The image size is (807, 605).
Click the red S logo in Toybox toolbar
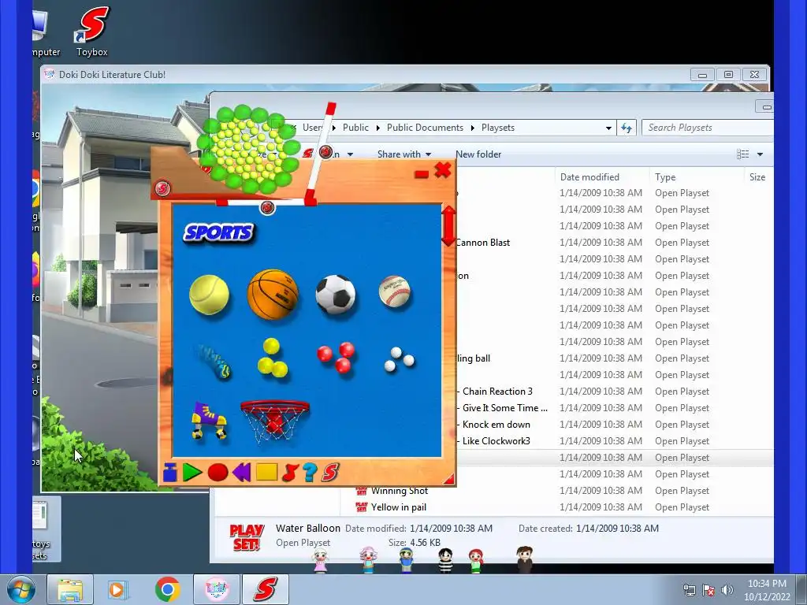tap(330, 472)
